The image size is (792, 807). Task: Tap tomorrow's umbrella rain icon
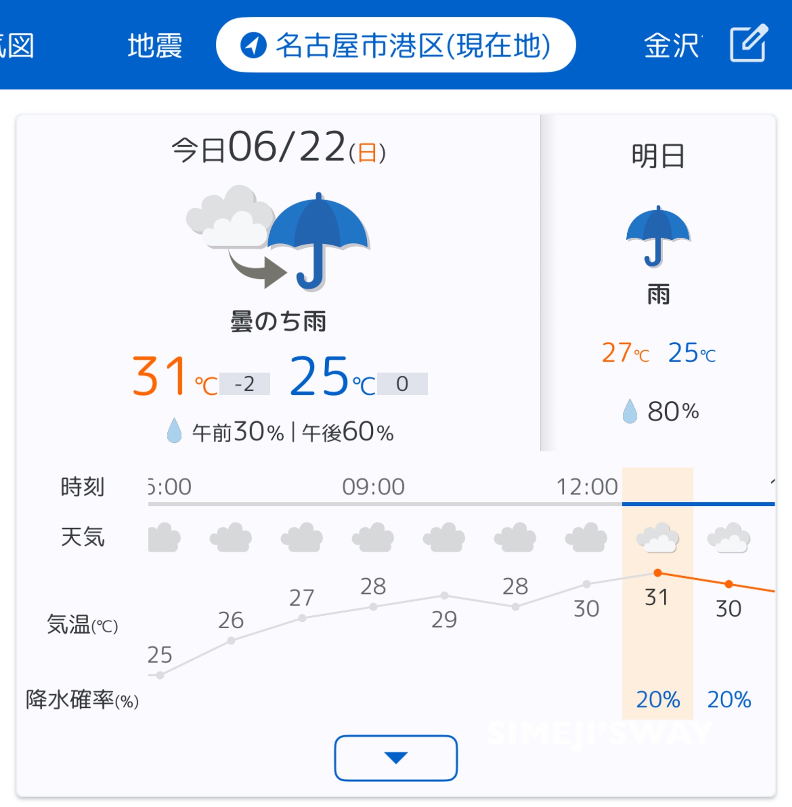tap(658, 236)
